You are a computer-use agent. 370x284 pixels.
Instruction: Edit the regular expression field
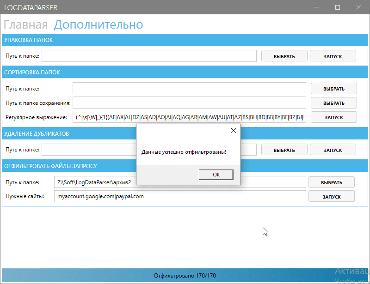pos(190,117)
